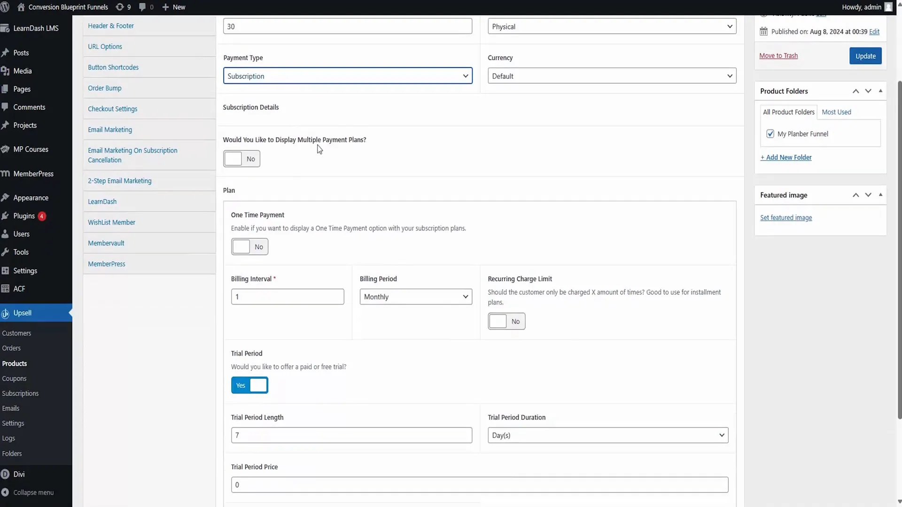Open the Billing Period Monthly dropdown
Screen dimensions: 902x507
[416, 297]
